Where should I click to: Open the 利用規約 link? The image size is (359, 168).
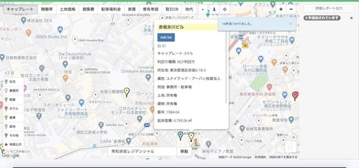click(x=260, y=157)
